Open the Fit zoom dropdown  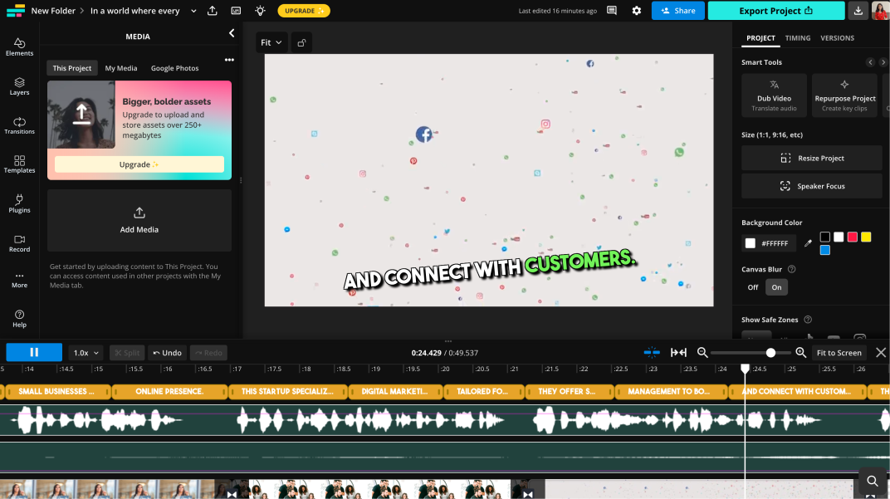[x=271, y=42]
